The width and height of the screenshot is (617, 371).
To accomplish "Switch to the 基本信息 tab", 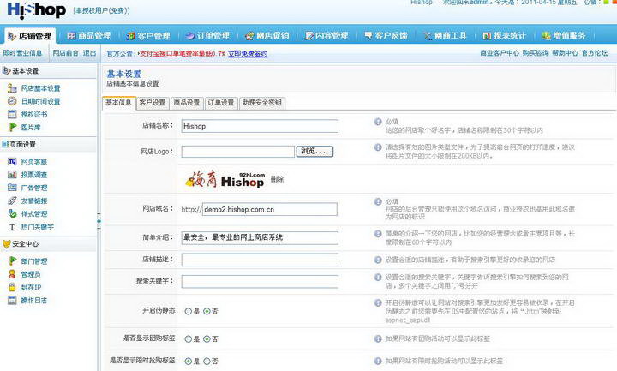I will [119, 103].
